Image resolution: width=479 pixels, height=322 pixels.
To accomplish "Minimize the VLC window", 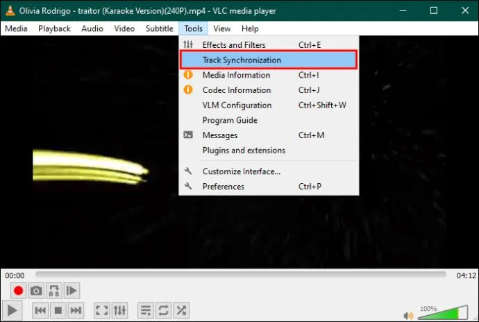I will pyautogui.click(x=403, y=10).
